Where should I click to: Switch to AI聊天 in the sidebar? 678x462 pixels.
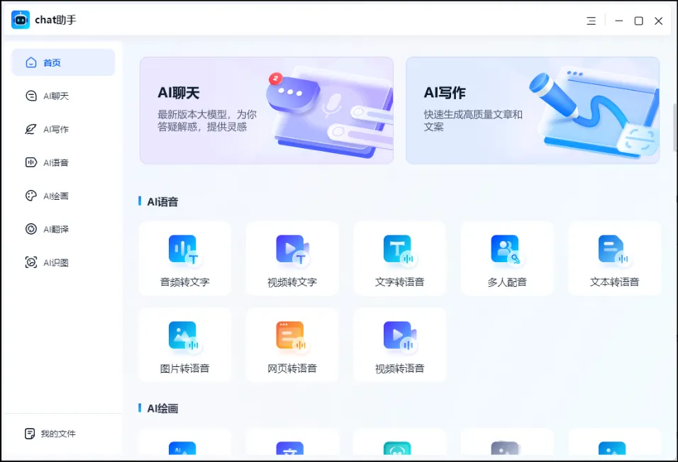click(62, 96)
